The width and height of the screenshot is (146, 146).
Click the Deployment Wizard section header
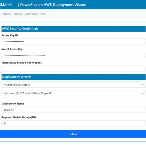click(x=74, y=77)
